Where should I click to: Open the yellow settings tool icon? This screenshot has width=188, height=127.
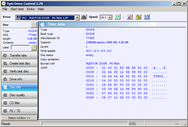point(138,17)
